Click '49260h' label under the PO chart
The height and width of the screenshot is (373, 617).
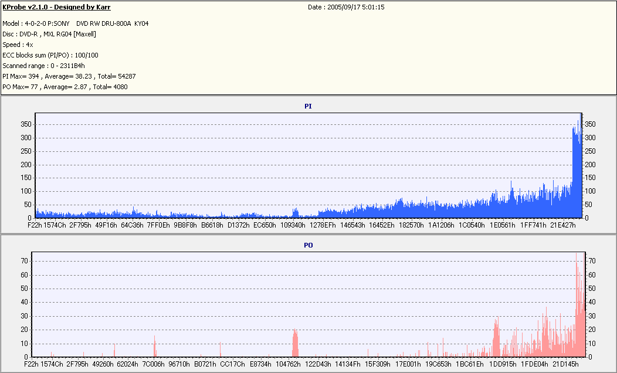pos(103,364)
